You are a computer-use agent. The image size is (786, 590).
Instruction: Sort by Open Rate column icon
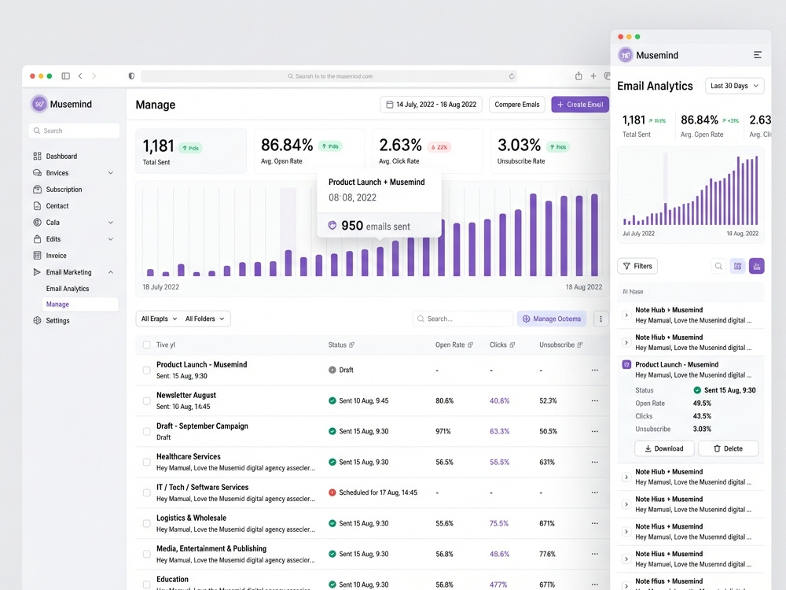[470, 345]
